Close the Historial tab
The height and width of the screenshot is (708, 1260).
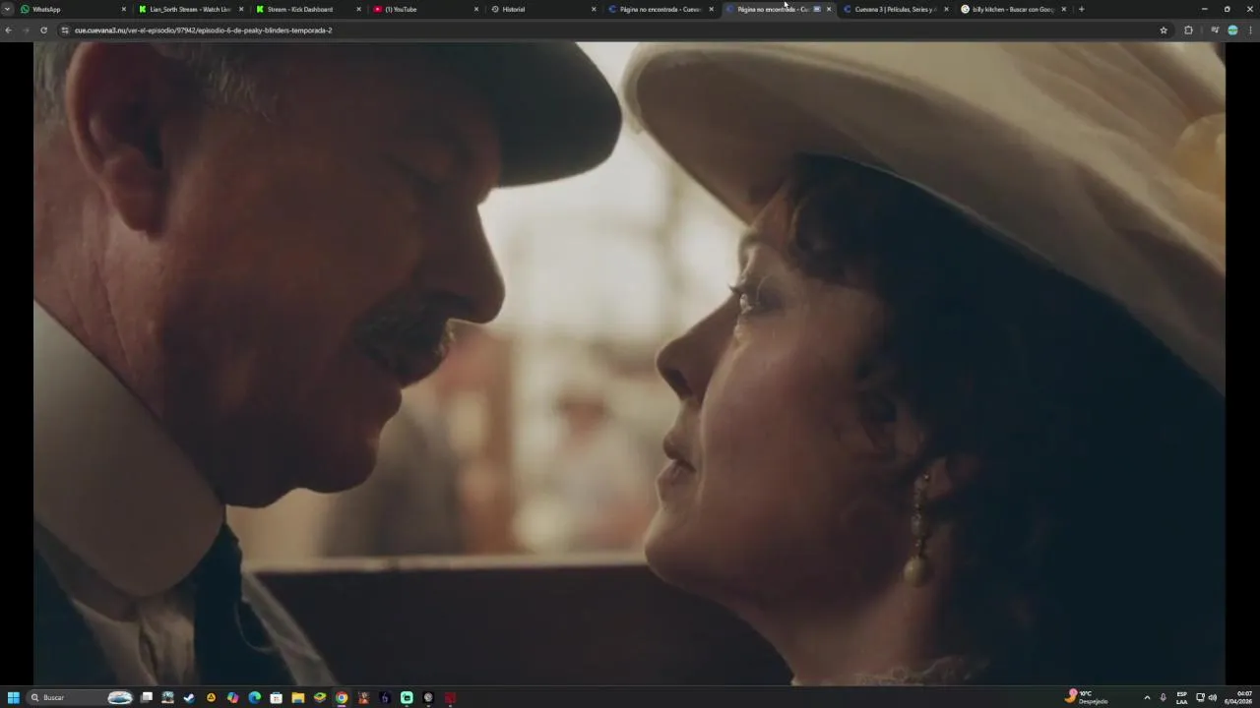(x=594, y=9)
